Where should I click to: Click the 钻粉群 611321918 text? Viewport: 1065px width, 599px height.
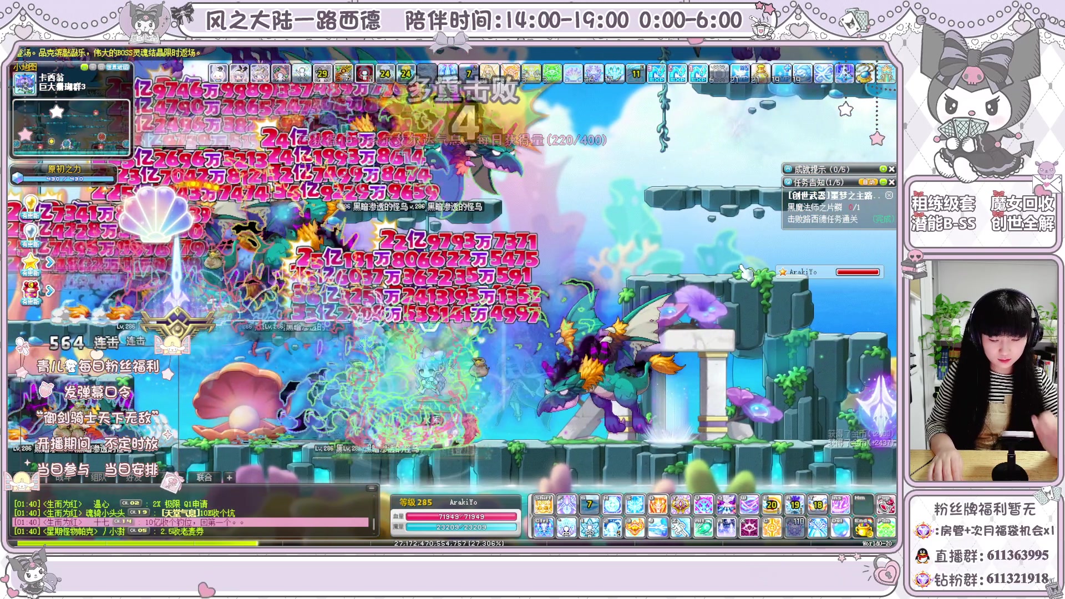coord(991,580)
